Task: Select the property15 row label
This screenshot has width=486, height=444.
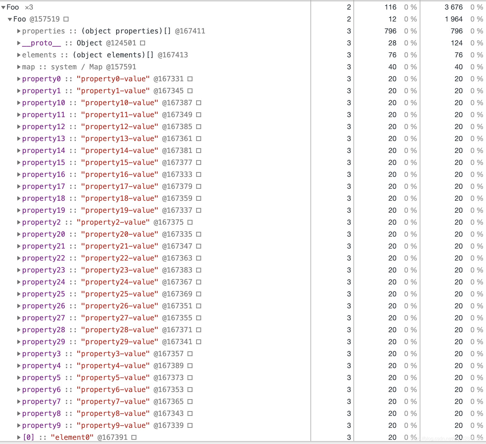Action: coord(44,163)
